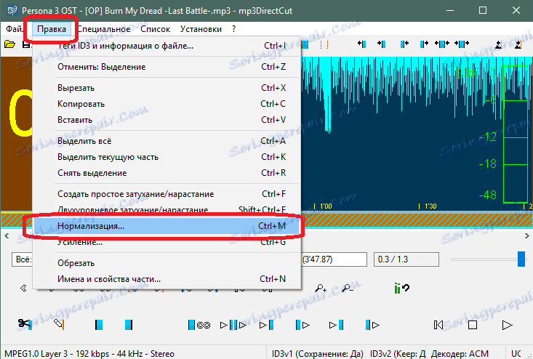
Task: Choose Теги ID3 и информация о файле...
Action: coord(167,46)
